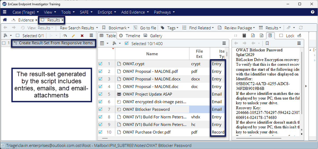
Task: Switch to the Timeline tab
Action: (x=130, y=36)
